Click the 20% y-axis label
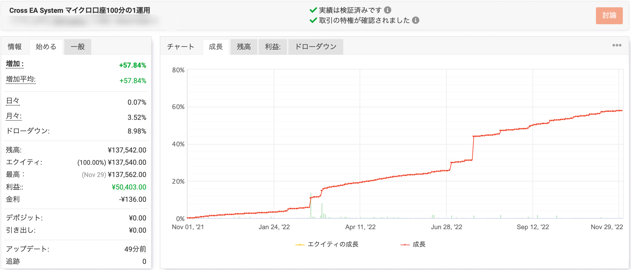The image size is (631, 270). click(178, 182)
